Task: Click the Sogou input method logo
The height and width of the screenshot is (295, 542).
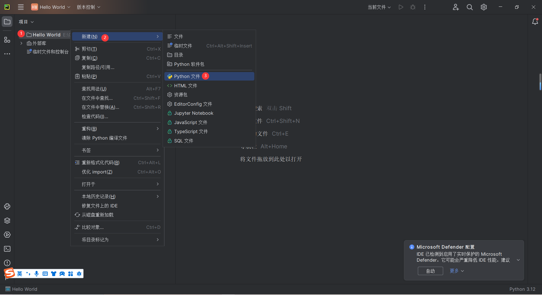Action: coord(9,273)
